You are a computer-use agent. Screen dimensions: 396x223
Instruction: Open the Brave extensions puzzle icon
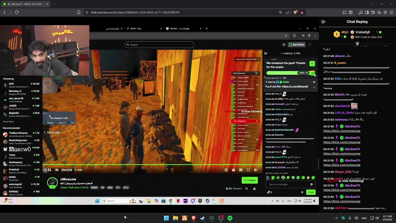tap(344, 12)
